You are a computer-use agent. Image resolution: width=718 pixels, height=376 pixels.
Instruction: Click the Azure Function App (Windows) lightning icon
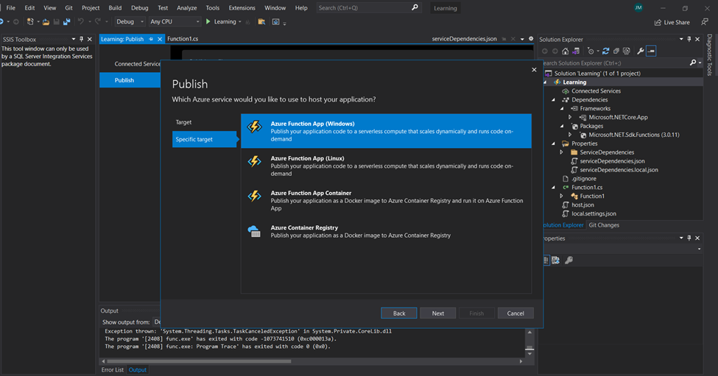pyautogui.click(x=255, y=127)
